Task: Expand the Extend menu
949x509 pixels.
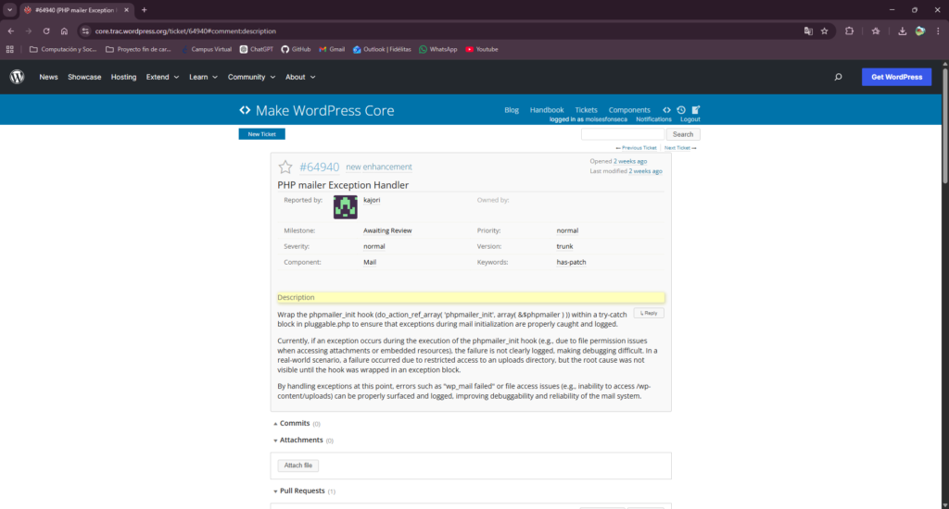Action: click(x=162, y=77)
